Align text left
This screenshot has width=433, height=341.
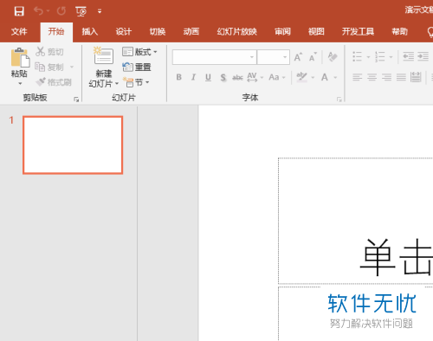pos(358,77)
